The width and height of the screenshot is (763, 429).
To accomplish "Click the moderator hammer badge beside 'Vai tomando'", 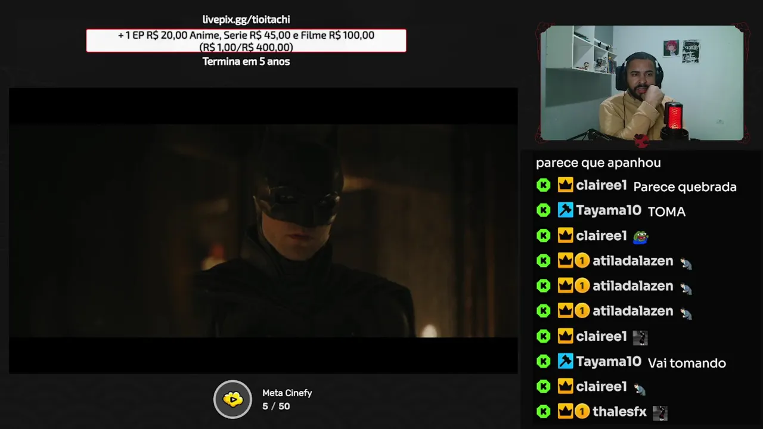I will tap(565, 361).
